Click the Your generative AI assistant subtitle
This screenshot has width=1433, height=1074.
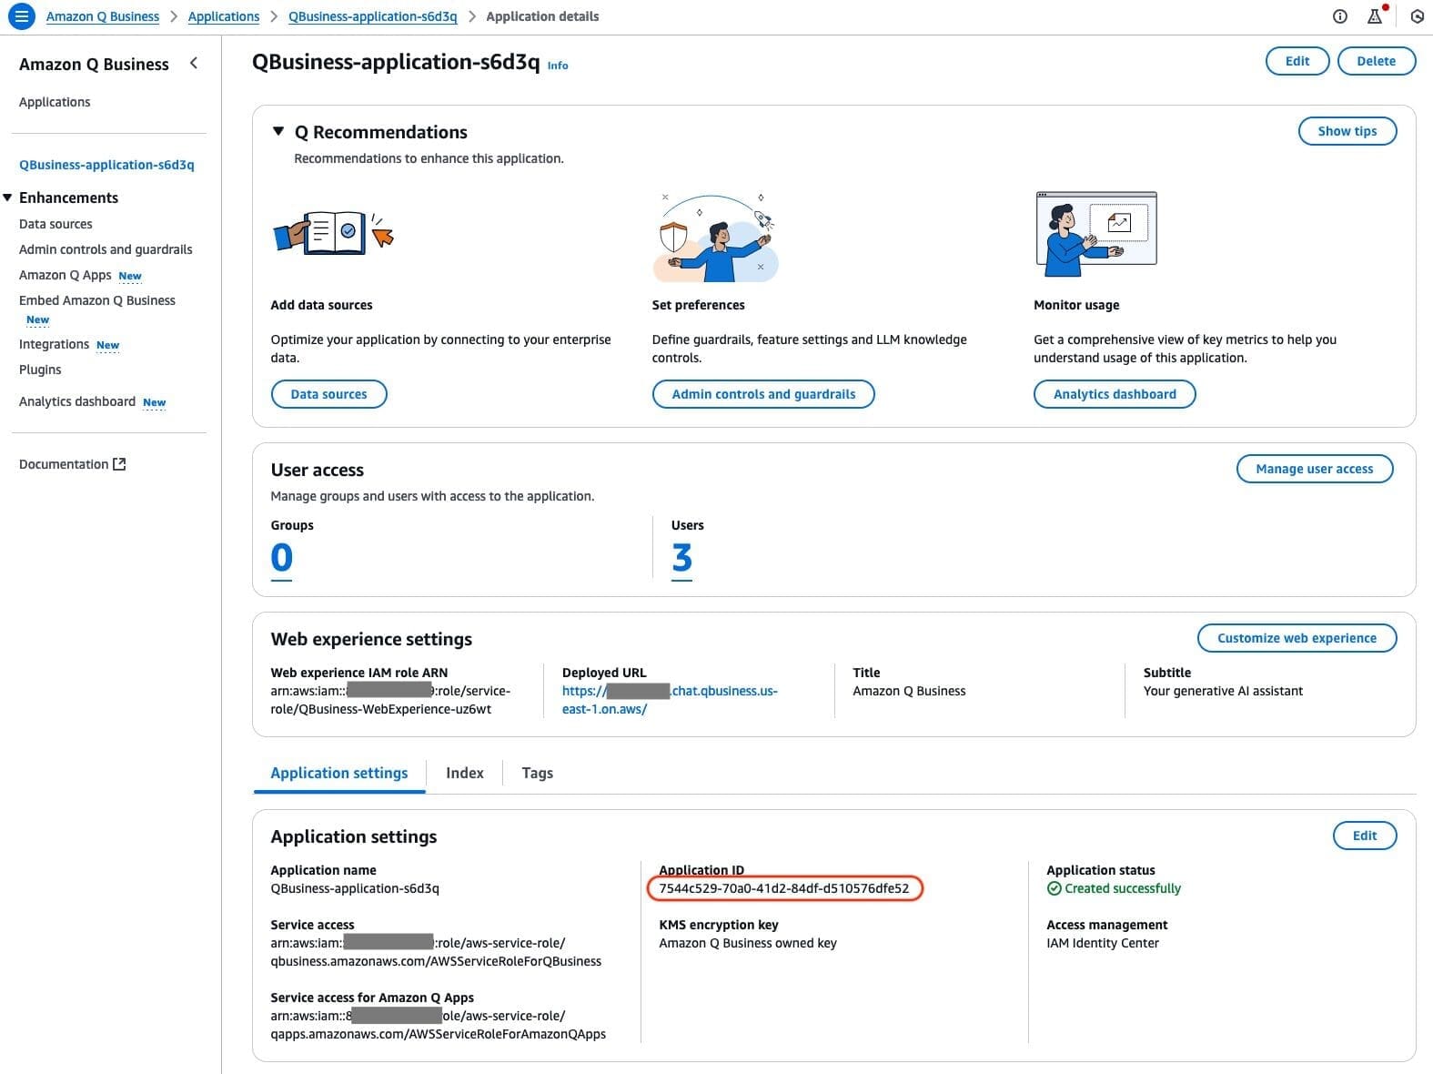point(1223,691)
